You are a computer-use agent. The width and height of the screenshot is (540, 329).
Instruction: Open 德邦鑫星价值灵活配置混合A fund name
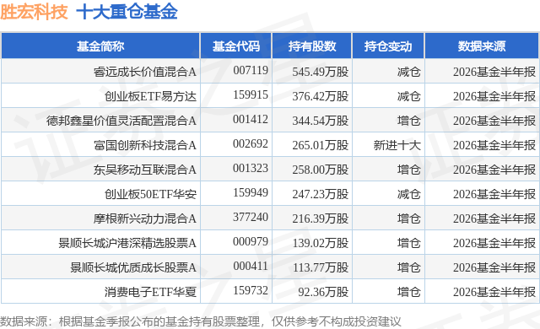coord(121,121)
